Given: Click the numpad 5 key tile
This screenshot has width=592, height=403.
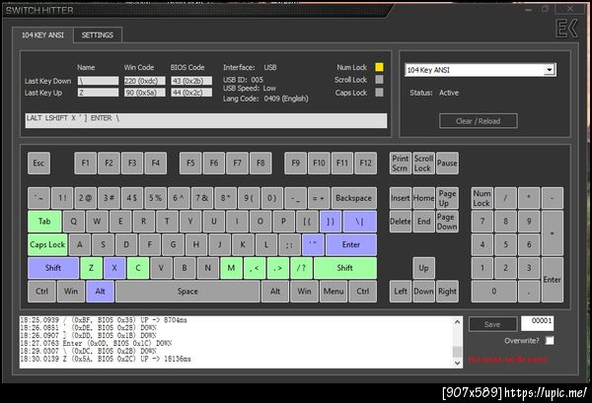Looking at the screenshot, I should 505,244.
